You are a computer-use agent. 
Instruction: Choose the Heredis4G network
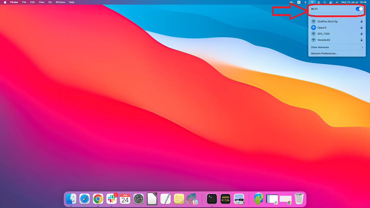click(324, 40)
